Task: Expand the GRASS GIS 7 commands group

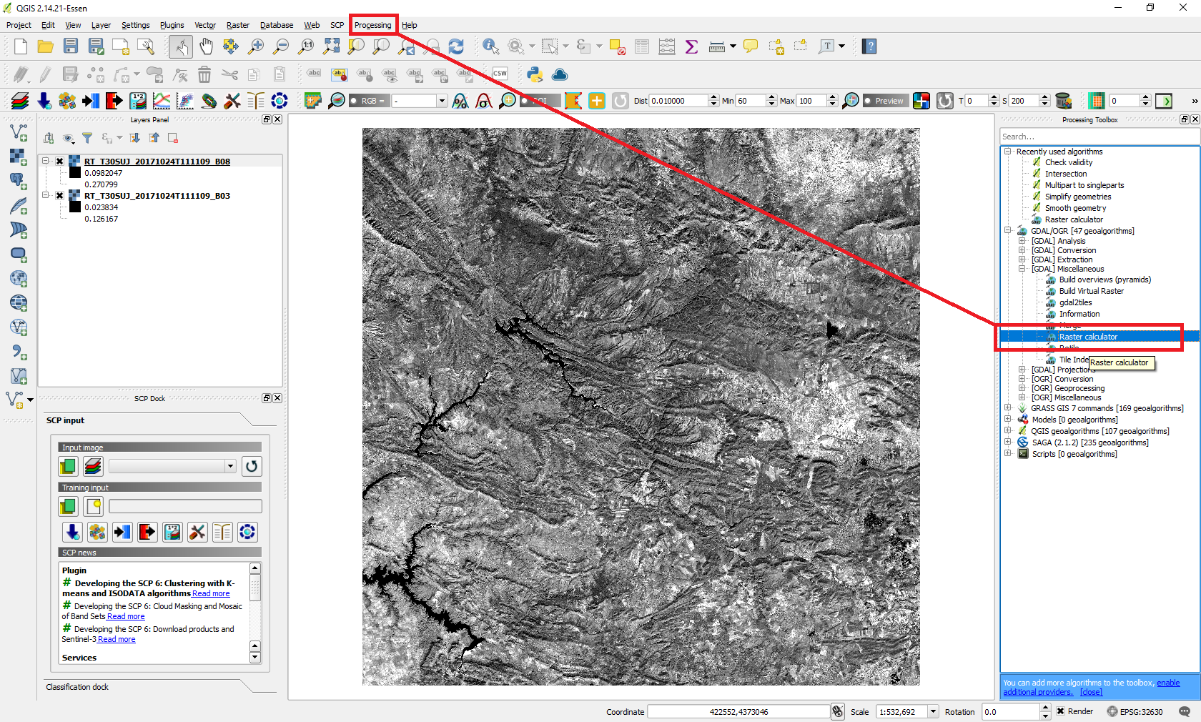Action: 1008,408
